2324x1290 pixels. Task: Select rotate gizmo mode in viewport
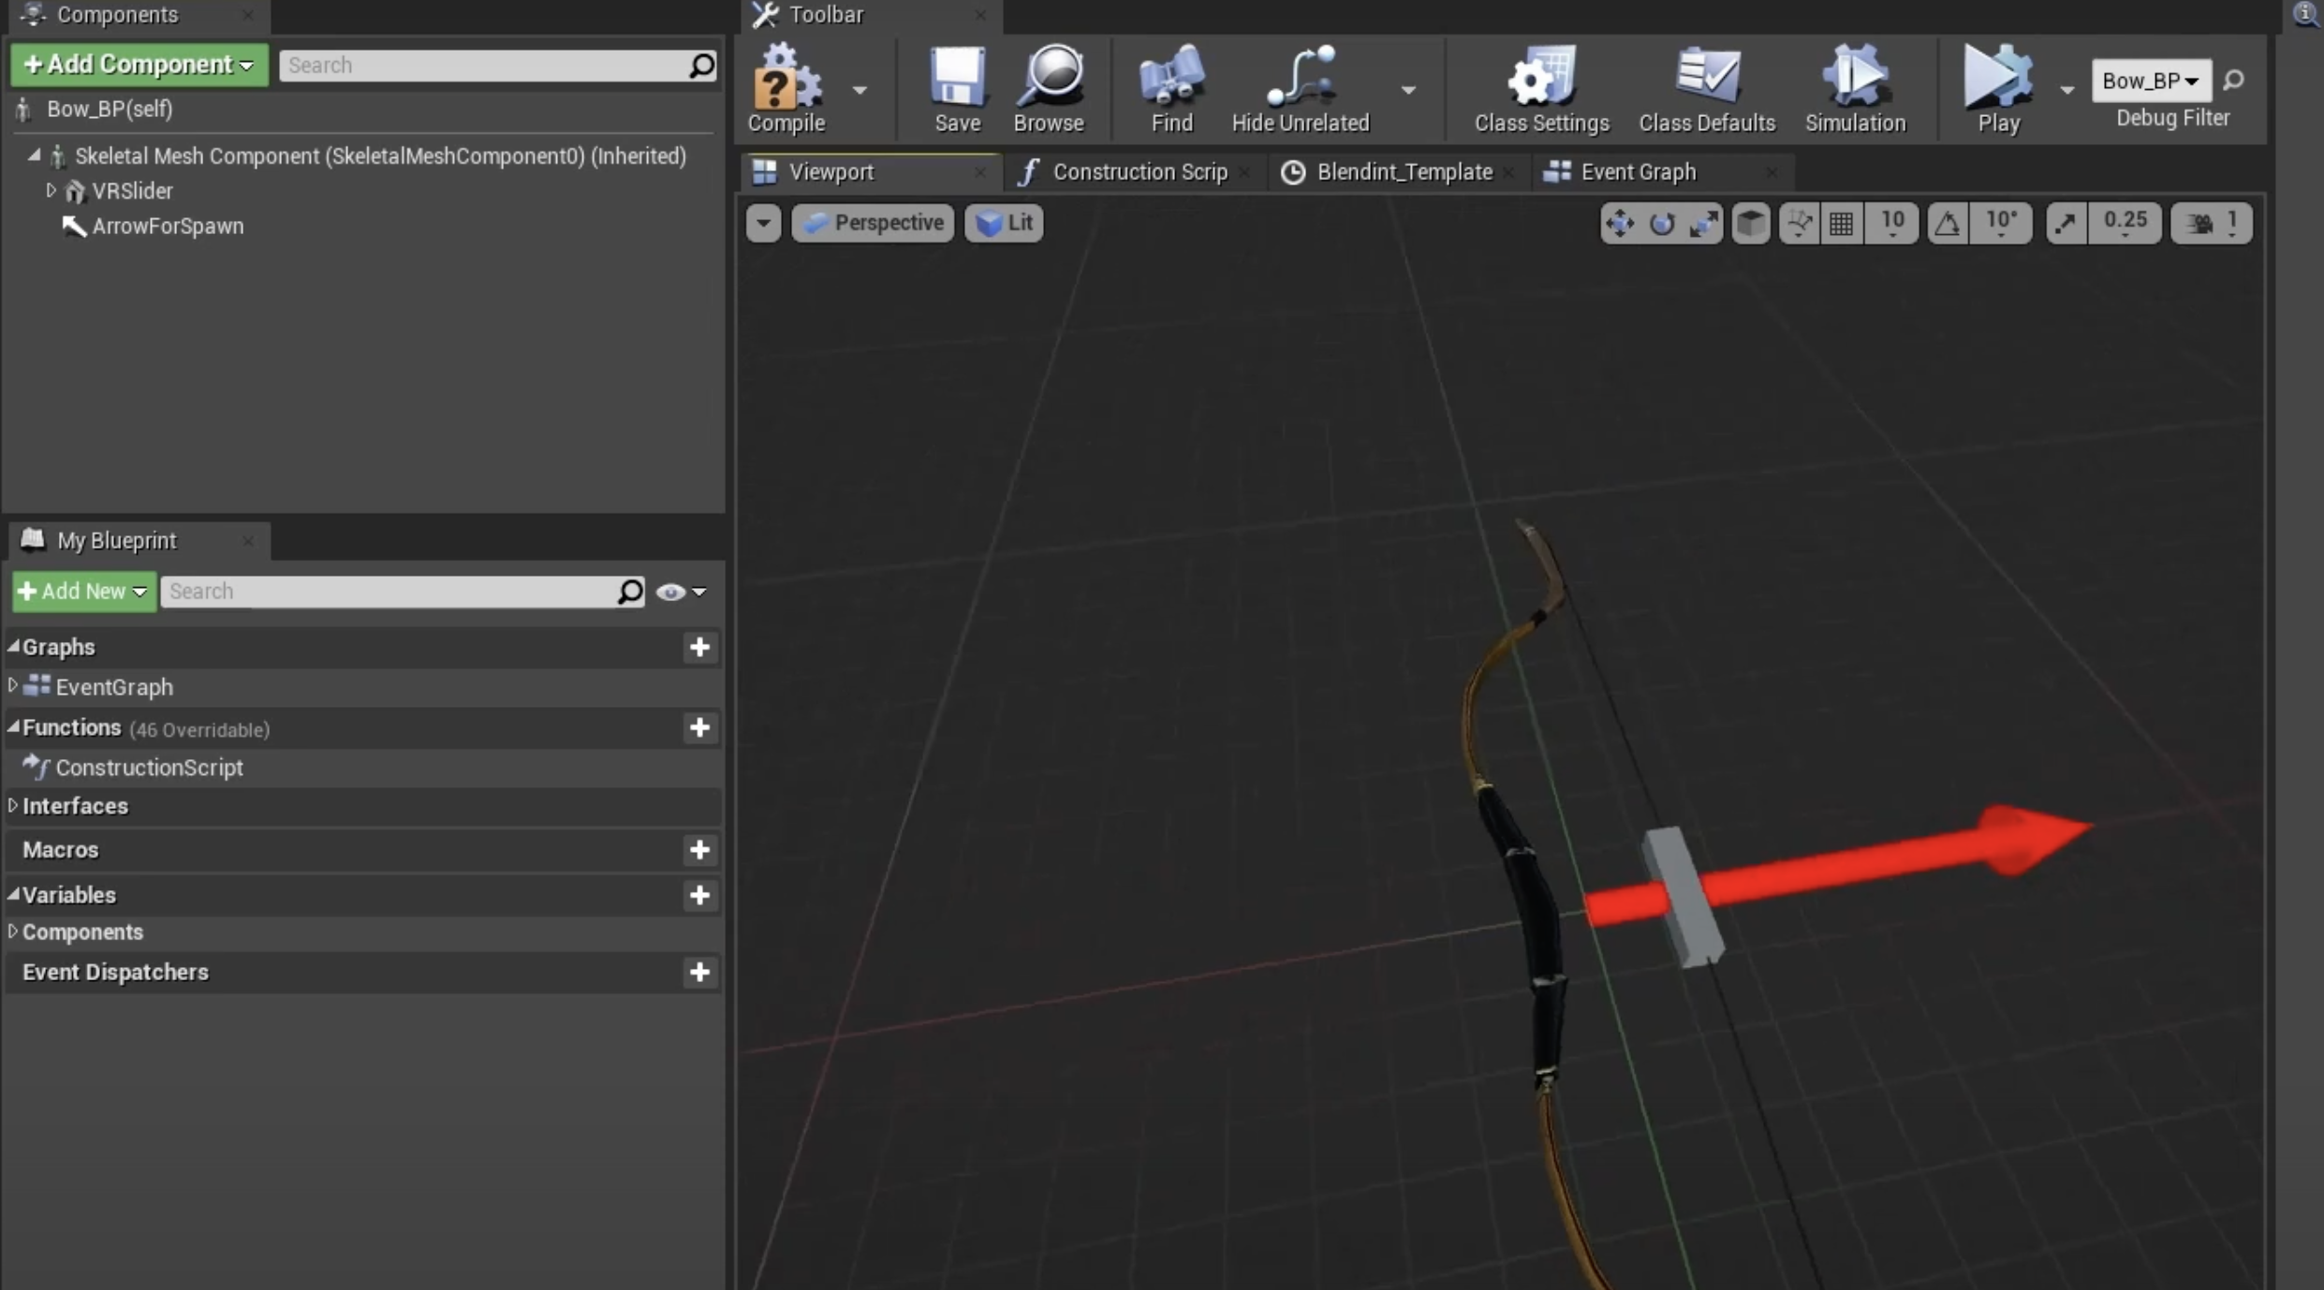[1662, 223]
